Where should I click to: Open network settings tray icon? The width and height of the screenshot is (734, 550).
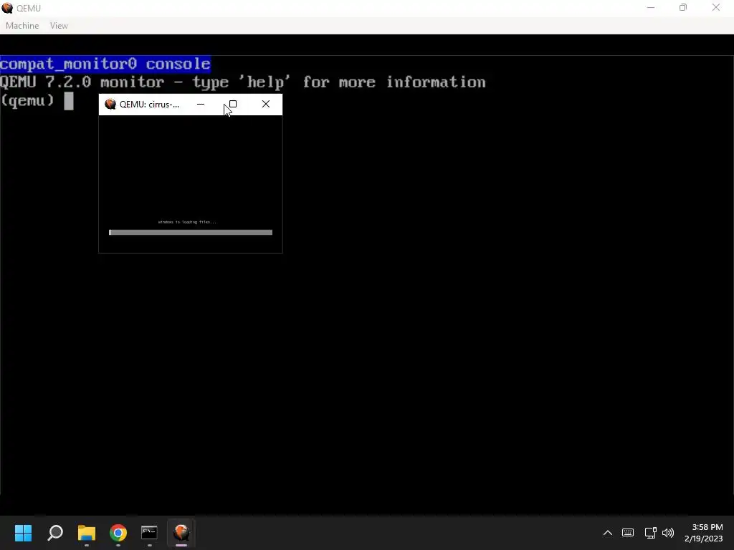pos(650,533)
